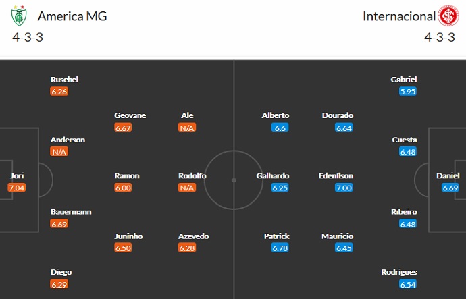This screenshot has height=299, width=466.
Task: Select Patrick's 6.78 rating badge
Action: (280, 248)
